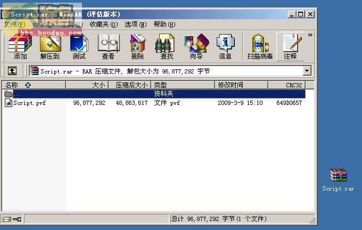Maximize the WinRAR window

tap(301, 14)
